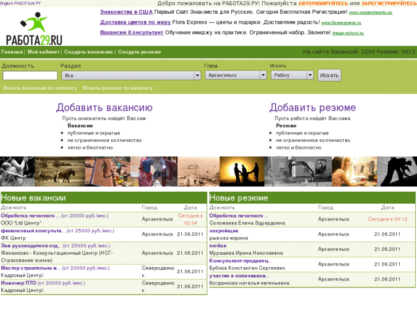Click the Работа29.ru logo
Image resolution: width=417 pixels, height=312 pixels.
pyautogui.click(x=34, y=29)
